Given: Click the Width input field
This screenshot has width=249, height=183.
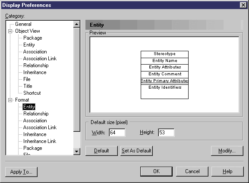Looking at the screenshot, I should (x=117, y=133).
